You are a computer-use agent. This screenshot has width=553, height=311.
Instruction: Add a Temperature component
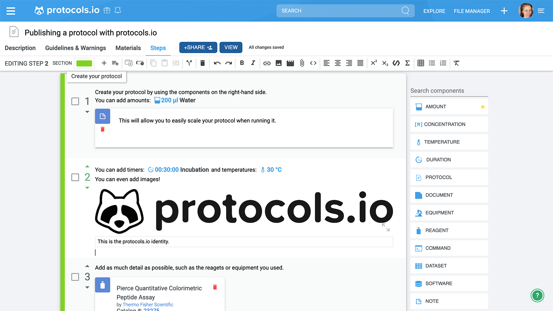[x=449, y=142]
